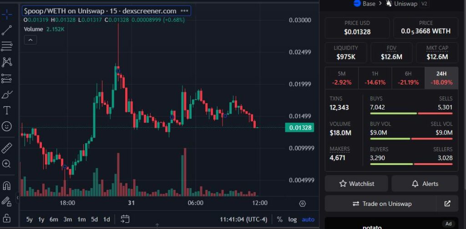Select the brush drawing tool

[6, 95]
